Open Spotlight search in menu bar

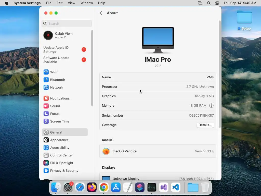(x=208, y=3)
